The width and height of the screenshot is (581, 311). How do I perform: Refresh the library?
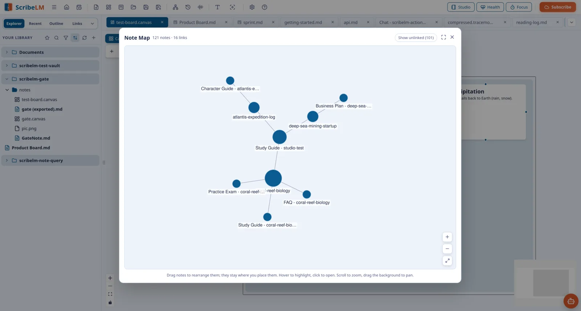point(84,38)
